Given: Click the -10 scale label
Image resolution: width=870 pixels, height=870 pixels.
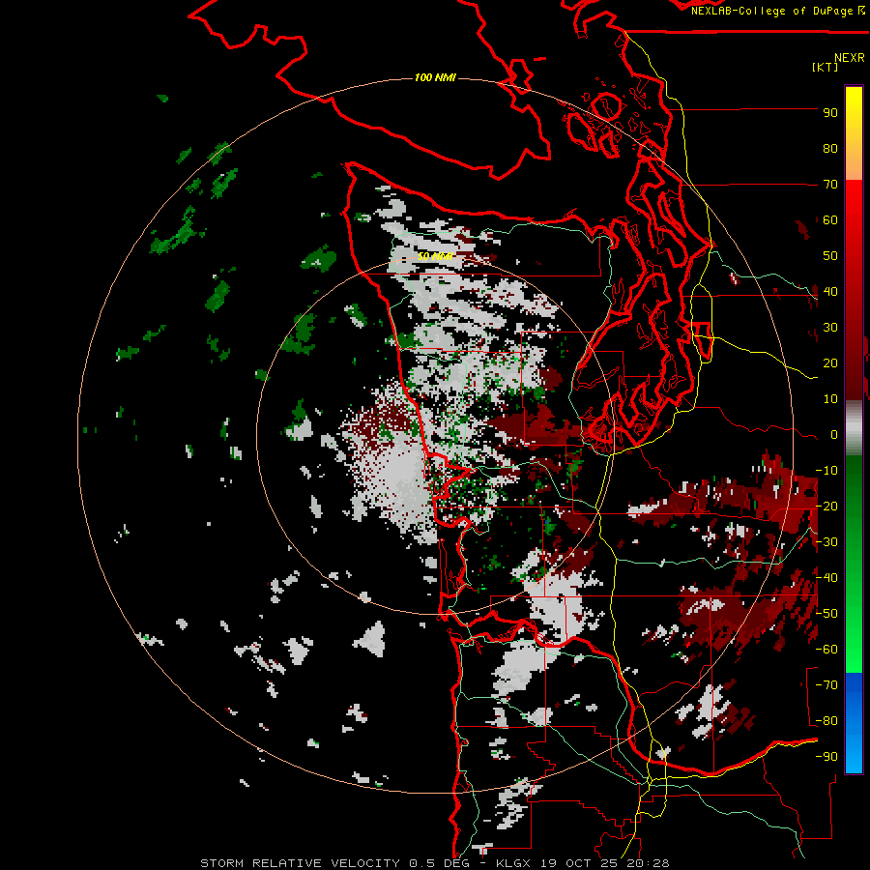Looking at the screenshot, I should tap(826, 471).
